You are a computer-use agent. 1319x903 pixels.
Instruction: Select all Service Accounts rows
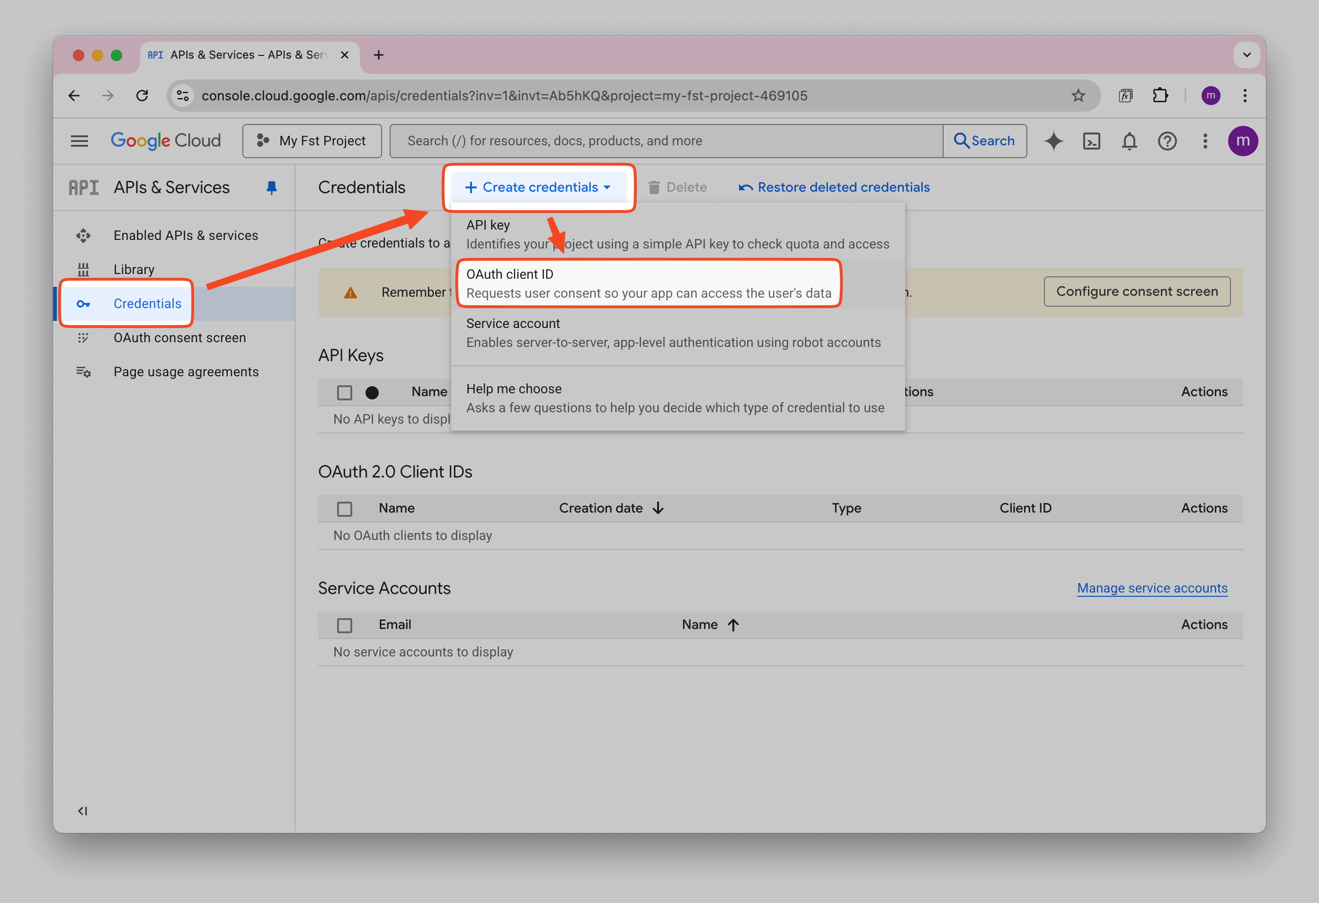(x=345, y=625)
